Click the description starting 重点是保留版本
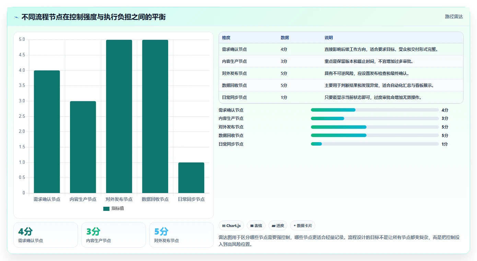 point(369,61)
